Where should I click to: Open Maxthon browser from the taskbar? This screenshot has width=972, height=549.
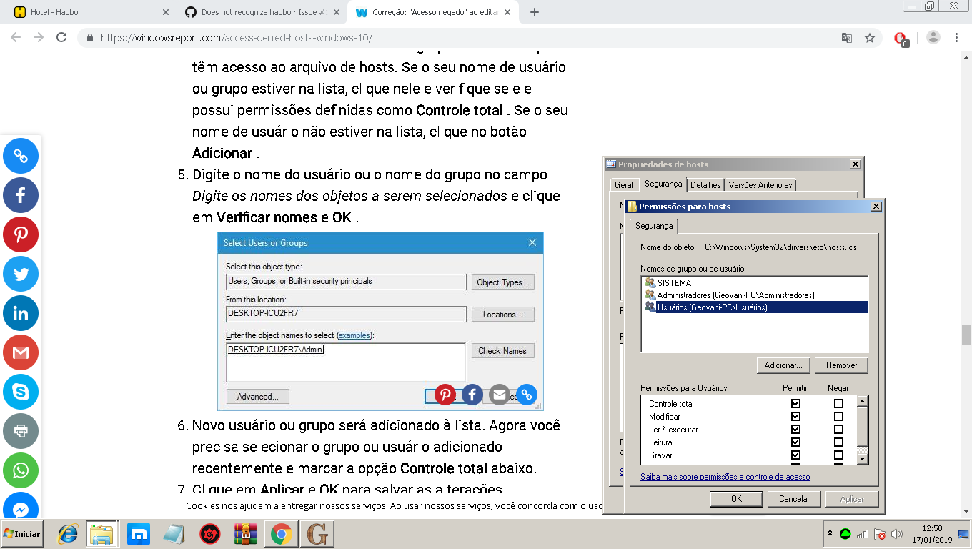pos(138,533)
